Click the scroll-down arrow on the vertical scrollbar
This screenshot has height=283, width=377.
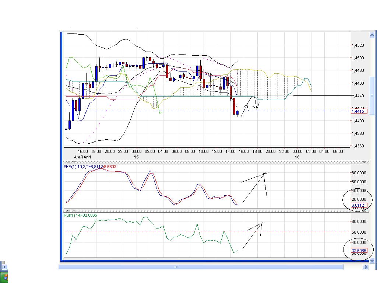[372, 260]
